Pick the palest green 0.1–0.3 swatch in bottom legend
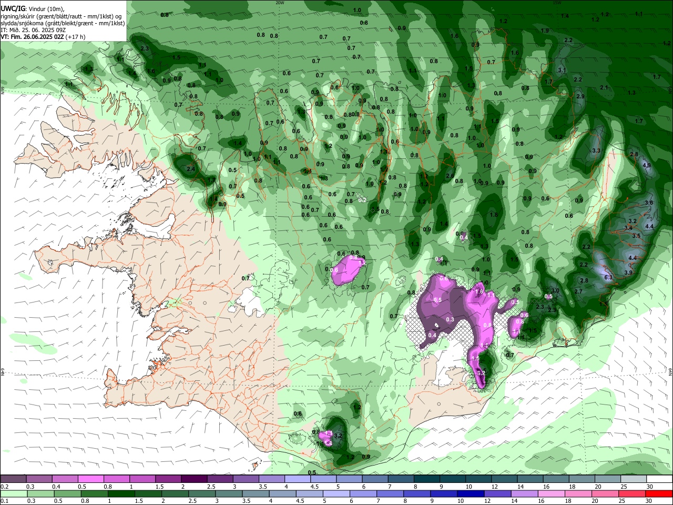The height and width of the screenshot is (505, 673). (x=14, y=494)
